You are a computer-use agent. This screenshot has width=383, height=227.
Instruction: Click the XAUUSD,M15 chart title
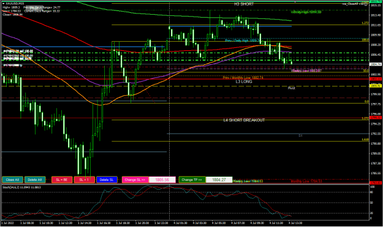pos(15,4)
